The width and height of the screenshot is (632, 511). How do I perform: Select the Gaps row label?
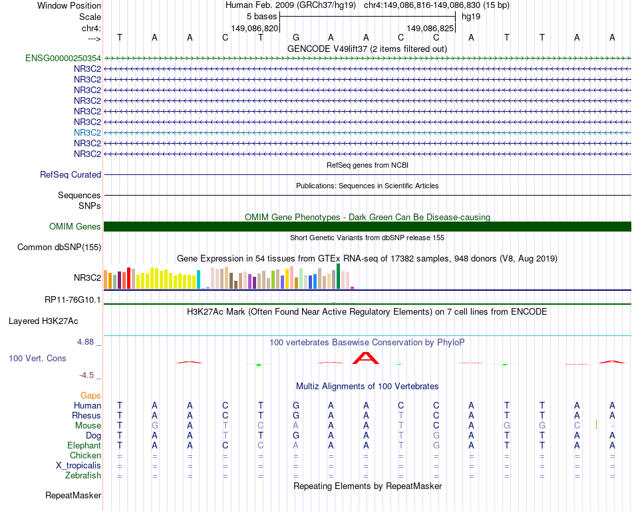click(90, 395)
